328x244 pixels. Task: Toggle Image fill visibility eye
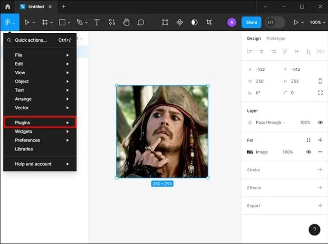[x=309, y=152]
